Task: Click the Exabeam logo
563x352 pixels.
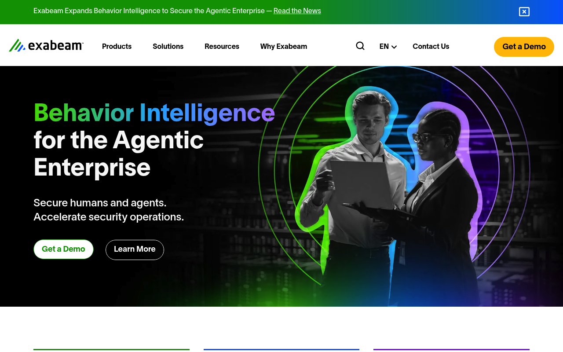Action: [46, 45]
